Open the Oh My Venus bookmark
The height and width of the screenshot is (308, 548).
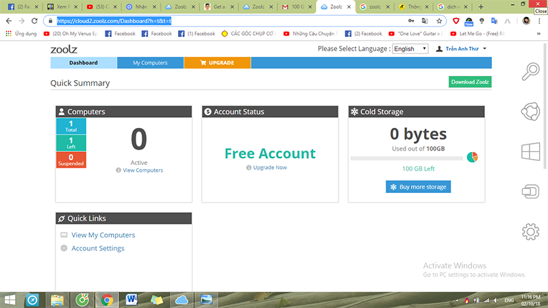(71, 34)
